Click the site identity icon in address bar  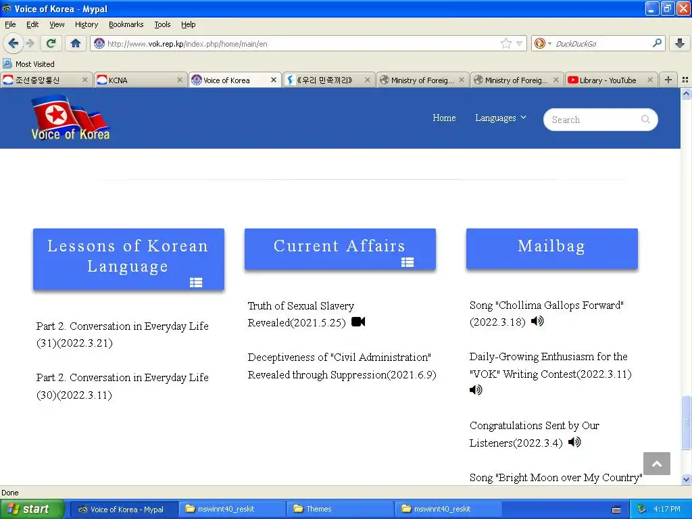point(99,43)
